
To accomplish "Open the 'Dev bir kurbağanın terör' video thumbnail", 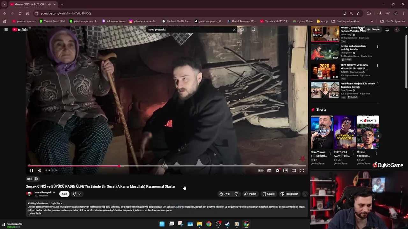I will pyautogui.click(x=325, y=52).
